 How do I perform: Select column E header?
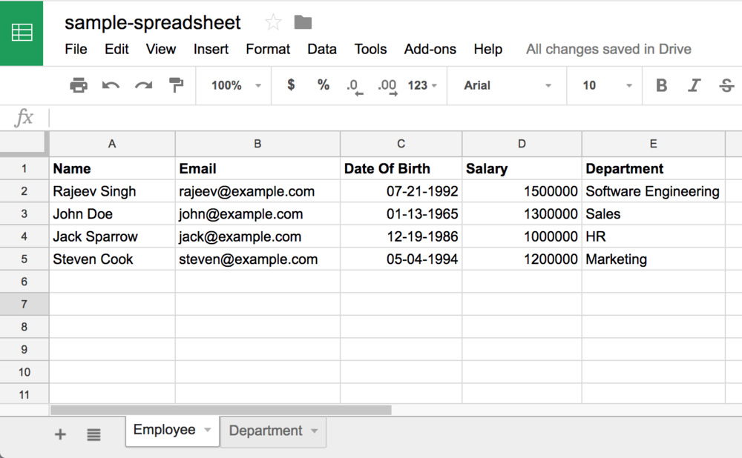[x=653, y=144]
